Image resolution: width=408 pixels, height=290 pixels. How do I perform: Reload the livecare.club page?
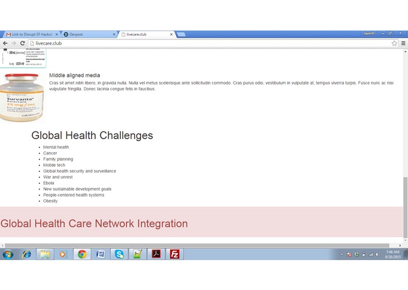[x=22, y=43]
